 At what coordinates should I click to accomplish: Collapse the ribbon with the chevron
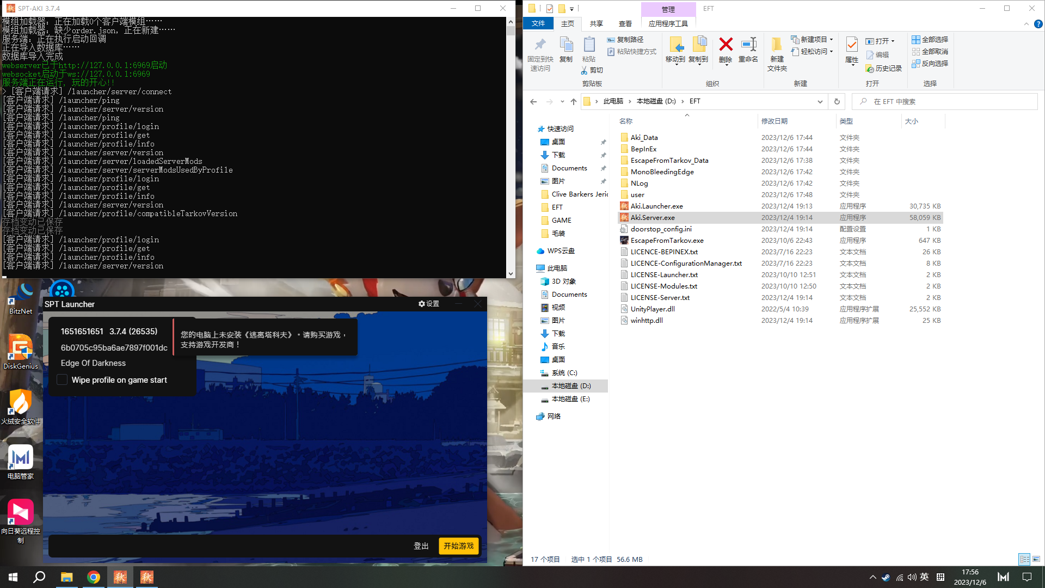pos(1026,24)
